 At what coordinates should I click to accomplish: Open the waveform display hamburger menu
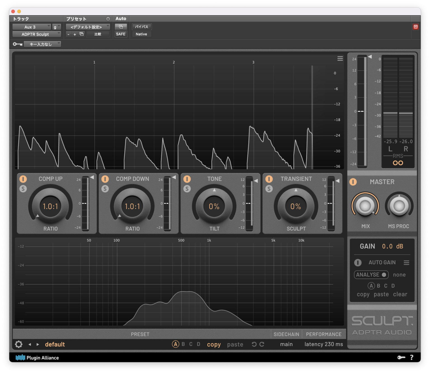pyautogui.click(x=340, y=59)
